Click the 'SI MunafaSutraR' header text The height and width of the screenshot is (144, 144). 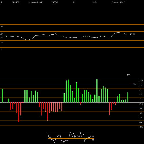[x=35, y=2]
